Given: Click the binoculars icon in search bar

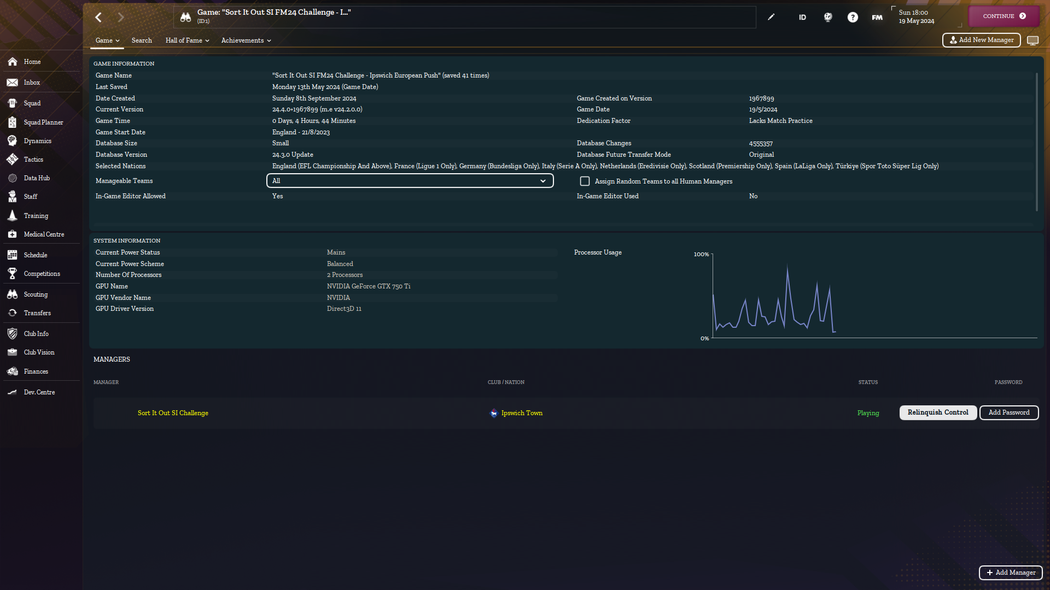Looking at the screenshot, I should (x=186, y=17).
